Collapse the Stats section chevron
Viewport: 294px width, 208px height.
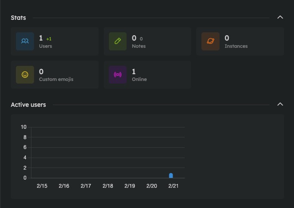[280, 18]
